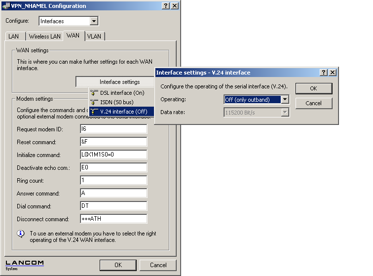Open the Configure dropdown
This screenshot has height=276, width=373.
94,21
